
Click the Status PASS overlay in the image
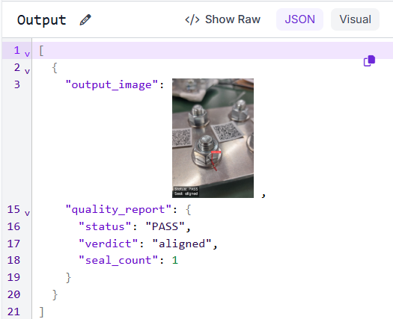(x=186, y=189)
